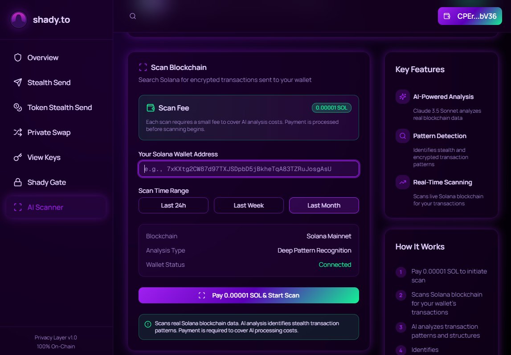Open the CPEr...bV36 wallet button
Viewport: 511px width, 355px height.
coord(470,16)
